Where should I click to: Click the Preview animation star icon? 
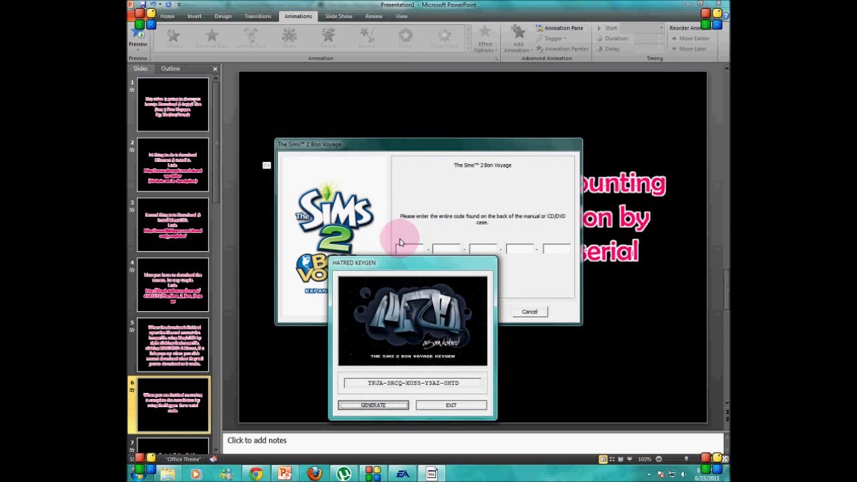(138, 33)
